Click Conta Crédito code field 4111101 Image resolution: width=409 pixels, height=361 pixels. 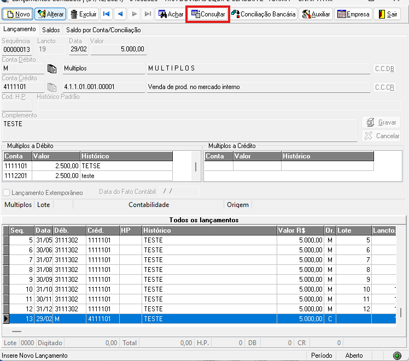(23, 87)
